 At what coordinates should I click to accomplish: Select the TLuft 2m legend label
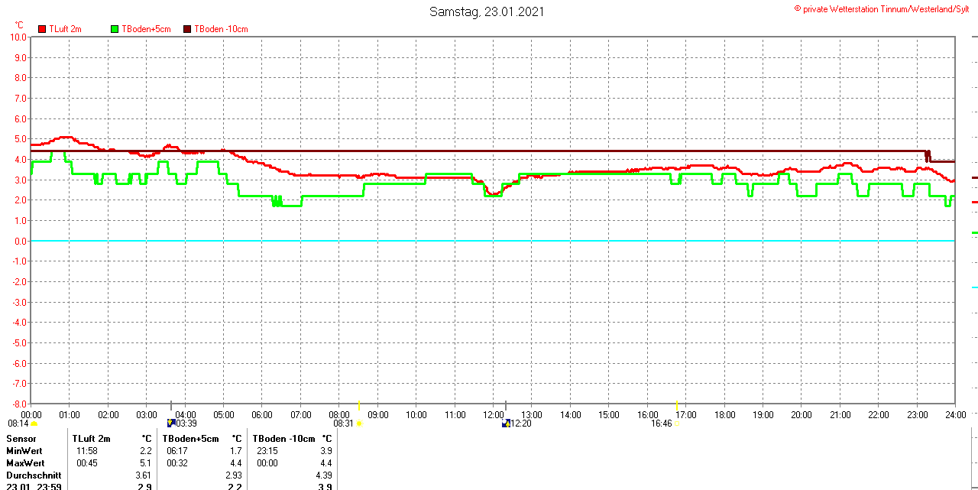(65, 29)
